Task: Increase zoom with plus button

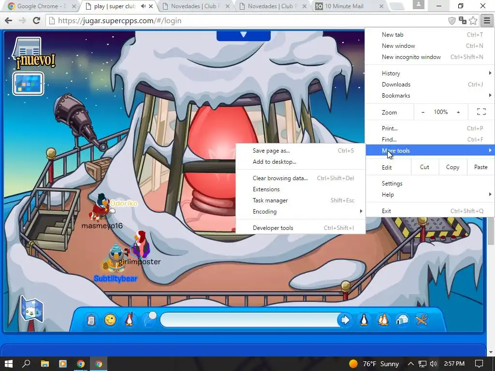Action: coord(458,112)
